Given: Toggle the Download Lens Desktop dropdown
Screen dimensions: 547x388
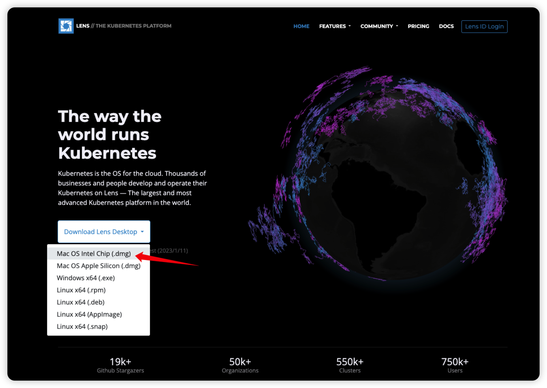Looking at the screenshot, I should coord(104,232).
